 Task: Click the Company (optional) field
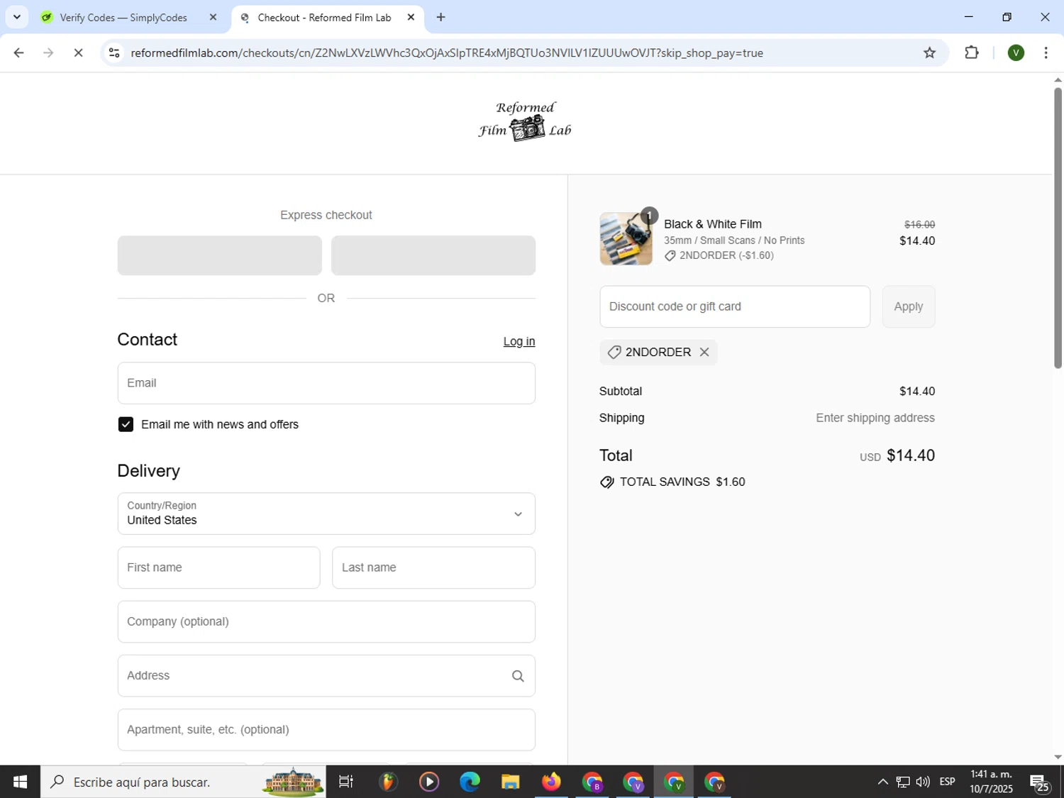coord(326,621)
